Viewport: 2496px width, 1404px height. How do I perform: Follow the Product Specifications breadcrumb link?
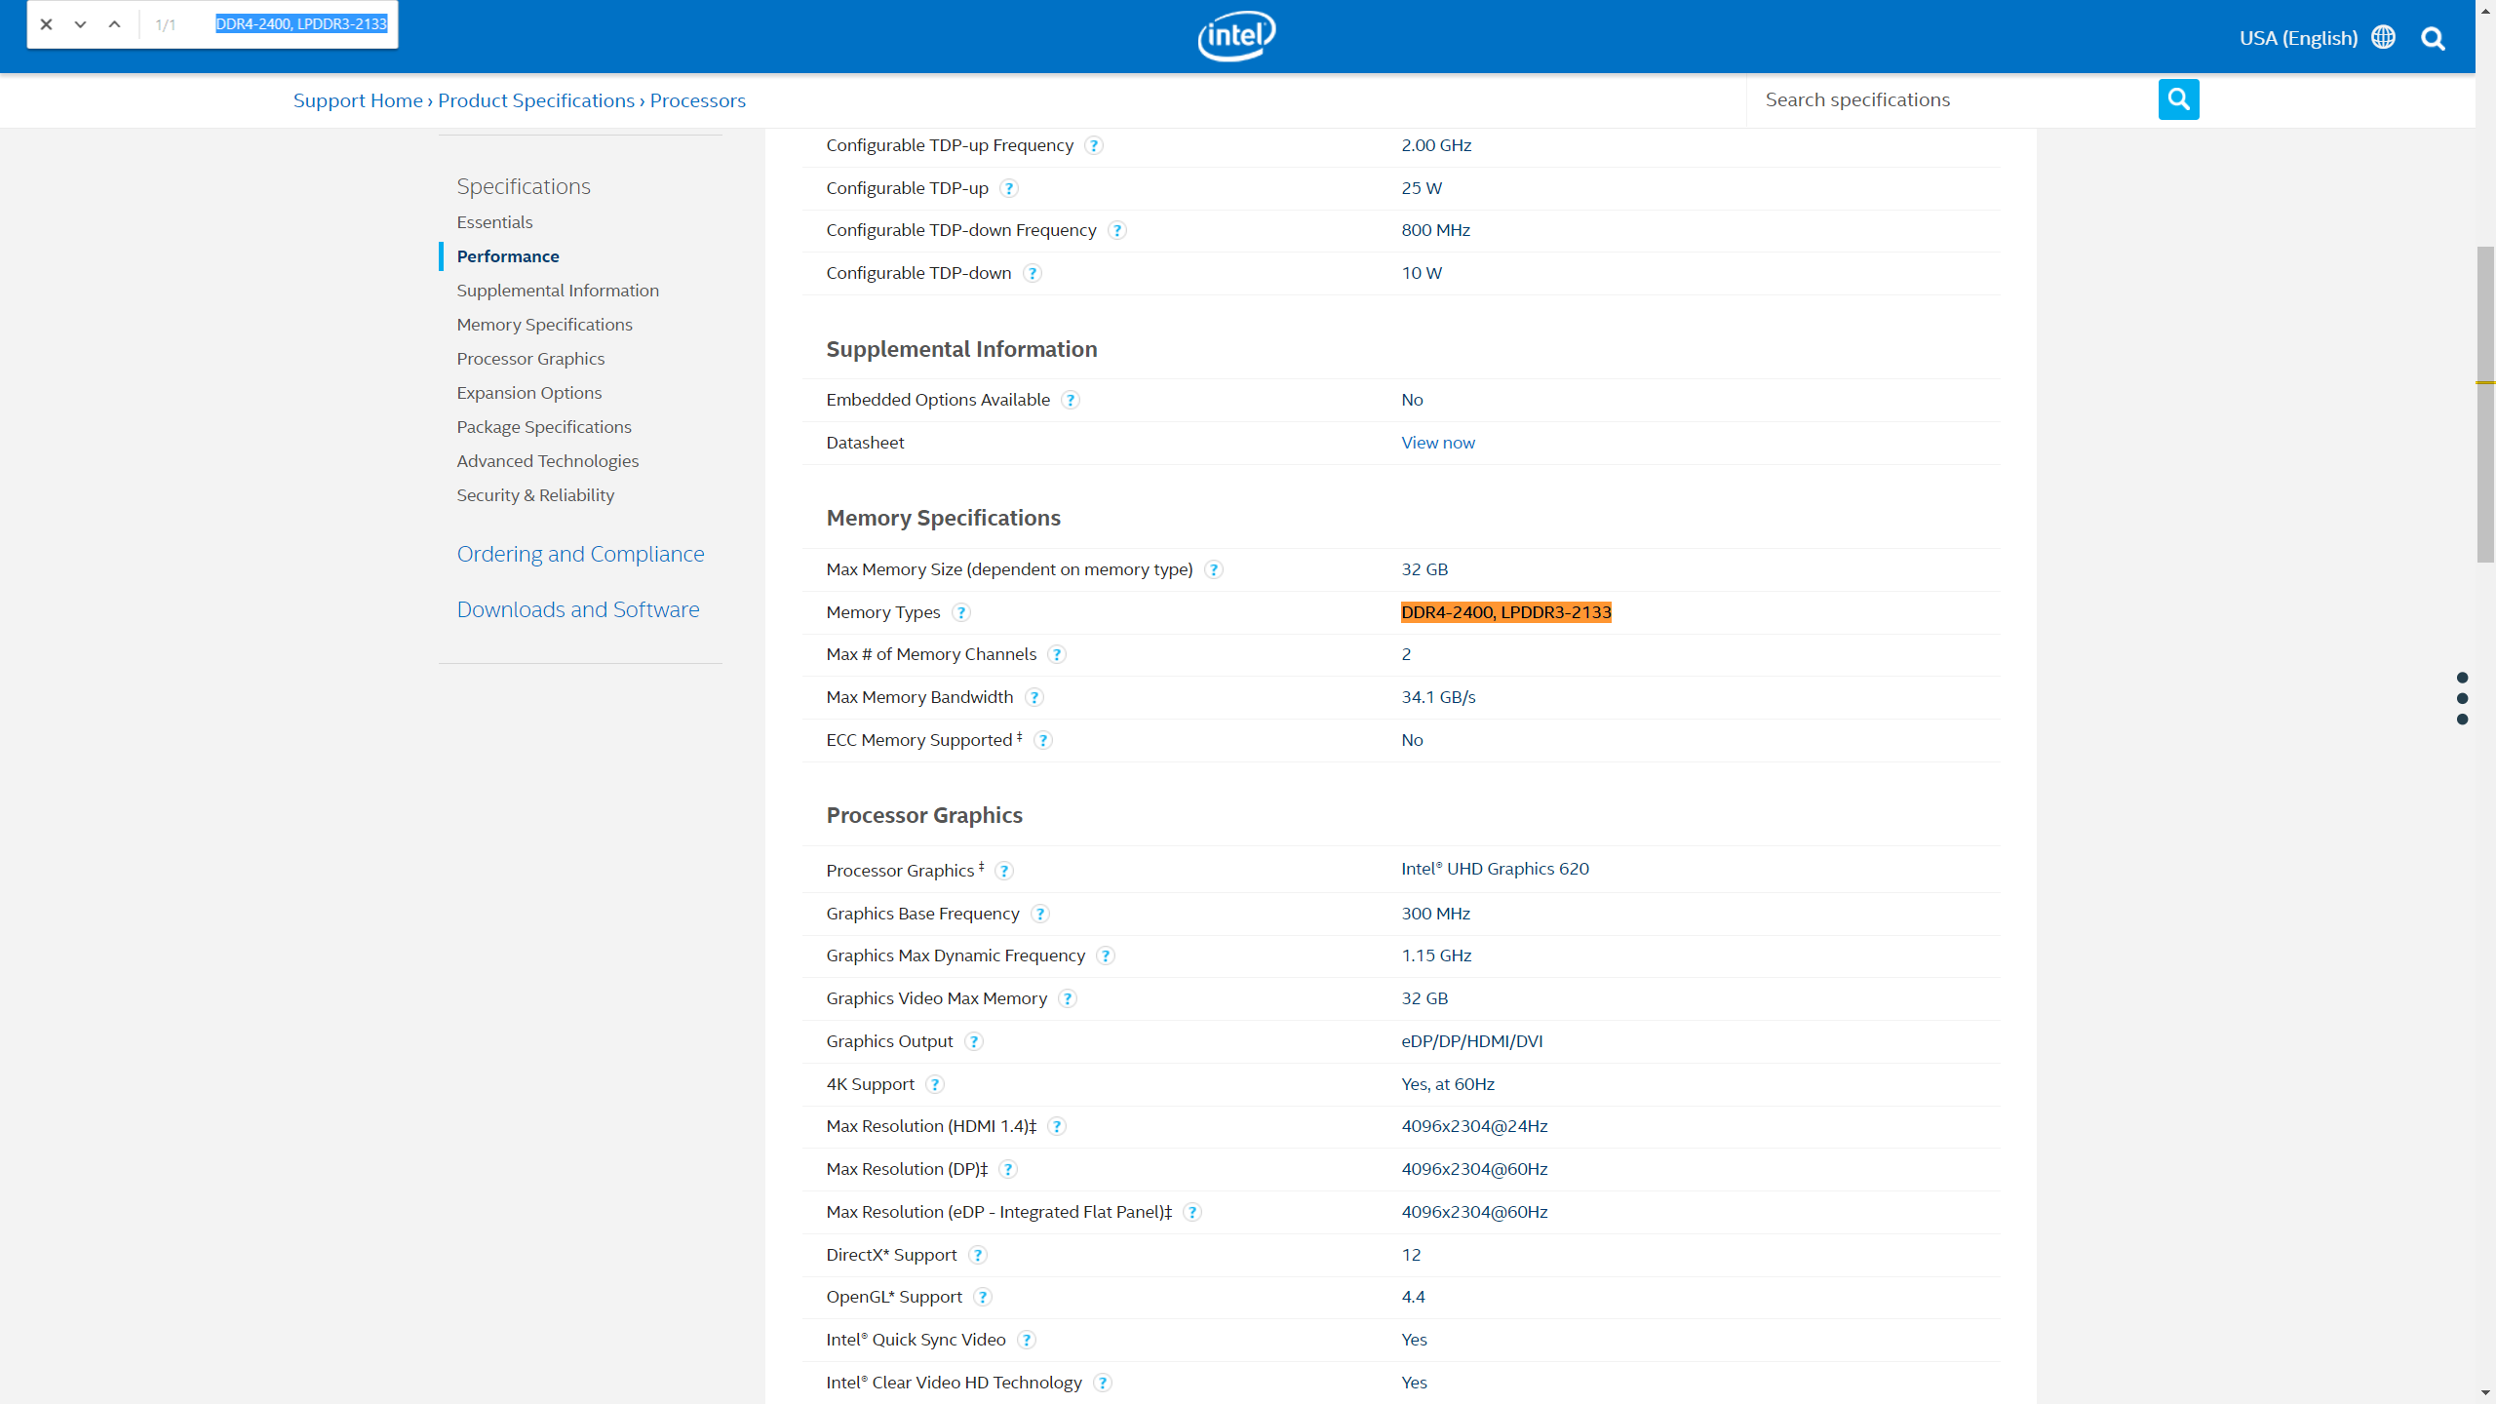pyautogui.click(x=536, y=100)
